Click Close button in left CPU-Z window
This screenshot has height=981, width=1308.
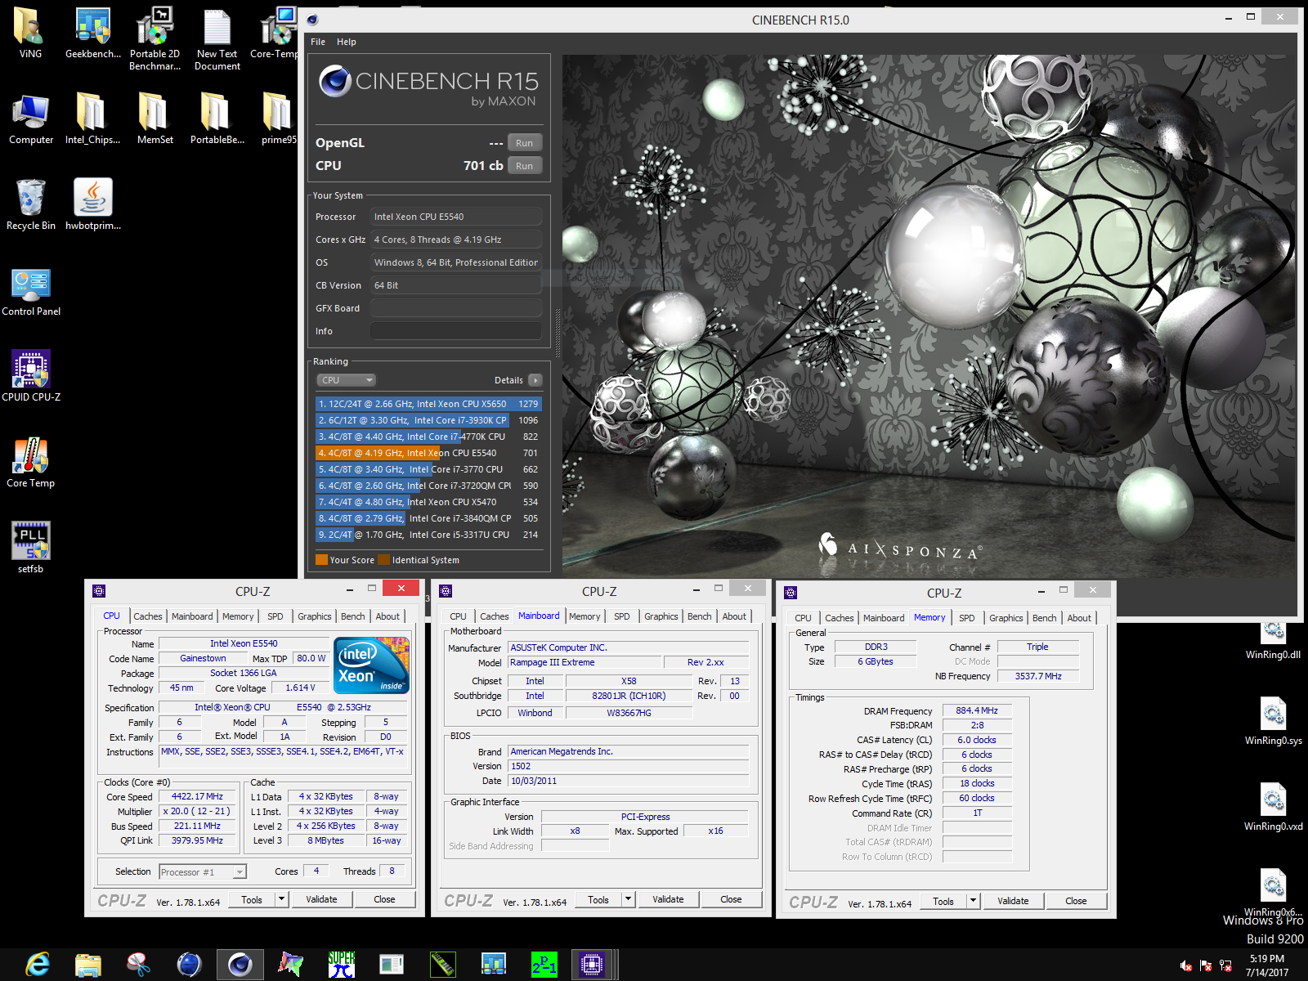[384, 900]
